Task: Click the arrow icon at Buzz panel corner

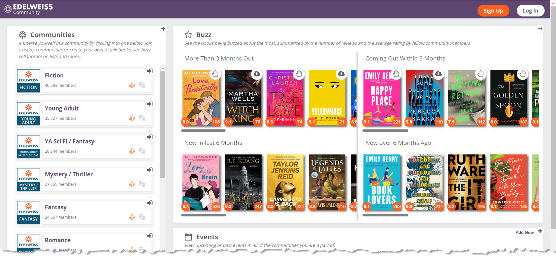Action: [x=540, y=29]
